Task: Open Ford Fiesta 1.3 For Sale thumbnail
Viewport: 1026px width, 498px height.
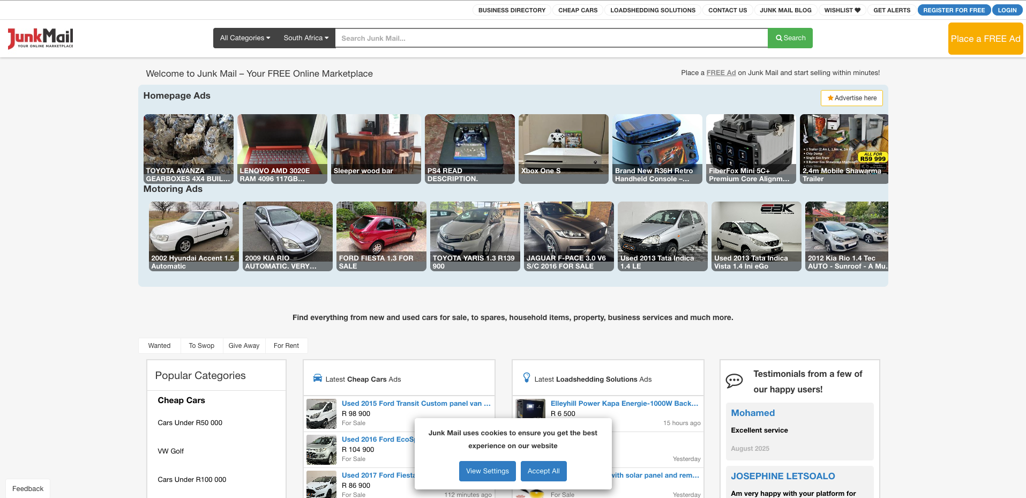Action: pos(381,236)
